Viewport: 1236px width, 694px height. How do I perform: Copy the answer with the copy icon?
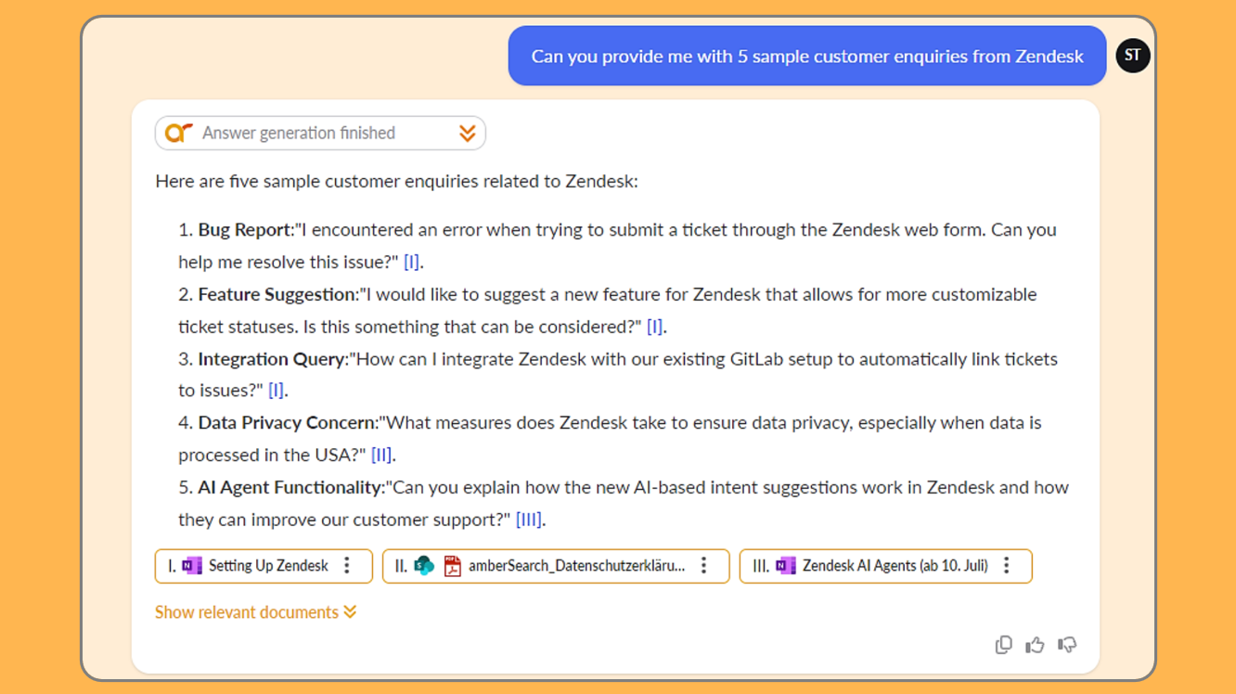[1003, 645]
